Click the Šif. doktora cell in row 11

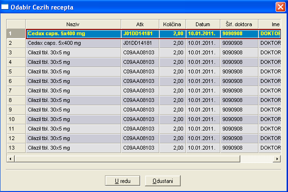239,129
